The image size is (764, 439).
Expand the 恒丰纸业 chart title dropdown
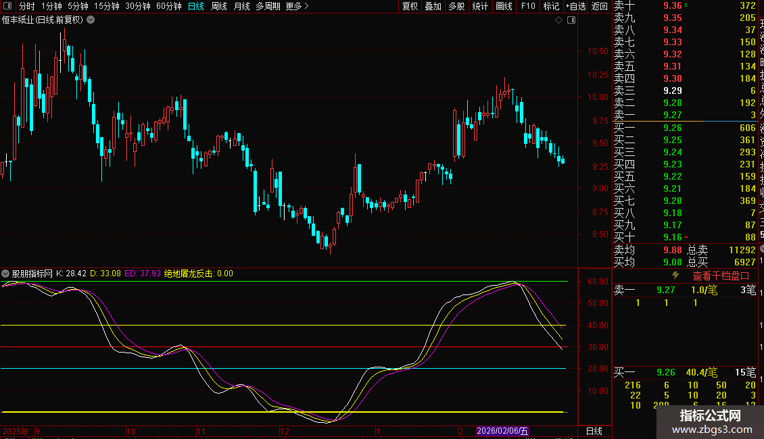pos(91,20)
